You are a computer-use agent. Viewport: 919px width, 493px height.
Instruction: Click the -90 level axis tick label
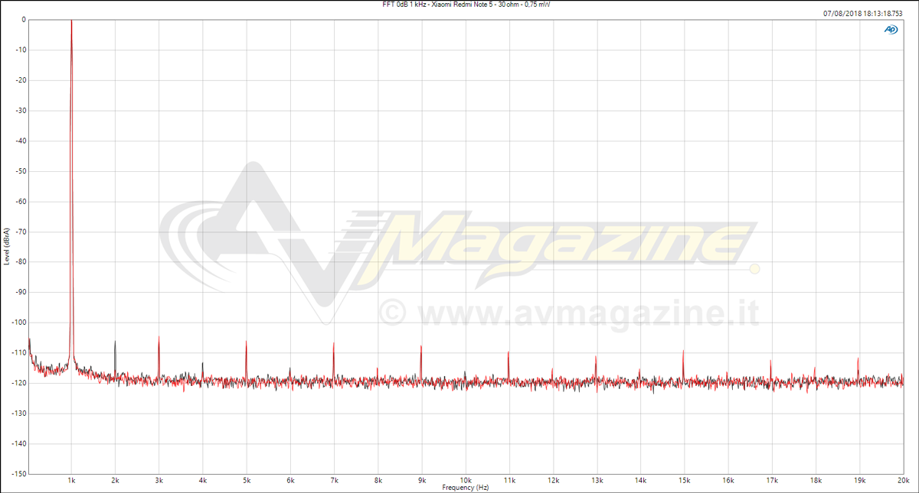21,292
